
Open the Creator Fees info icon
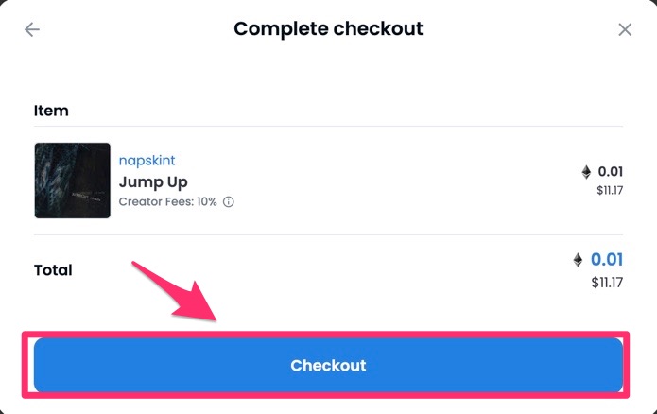point(229,202)
